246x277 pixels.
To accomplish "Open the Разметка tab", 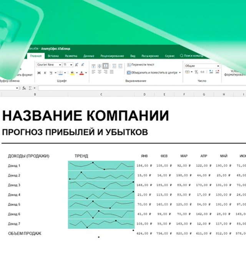I will (71, 56).
